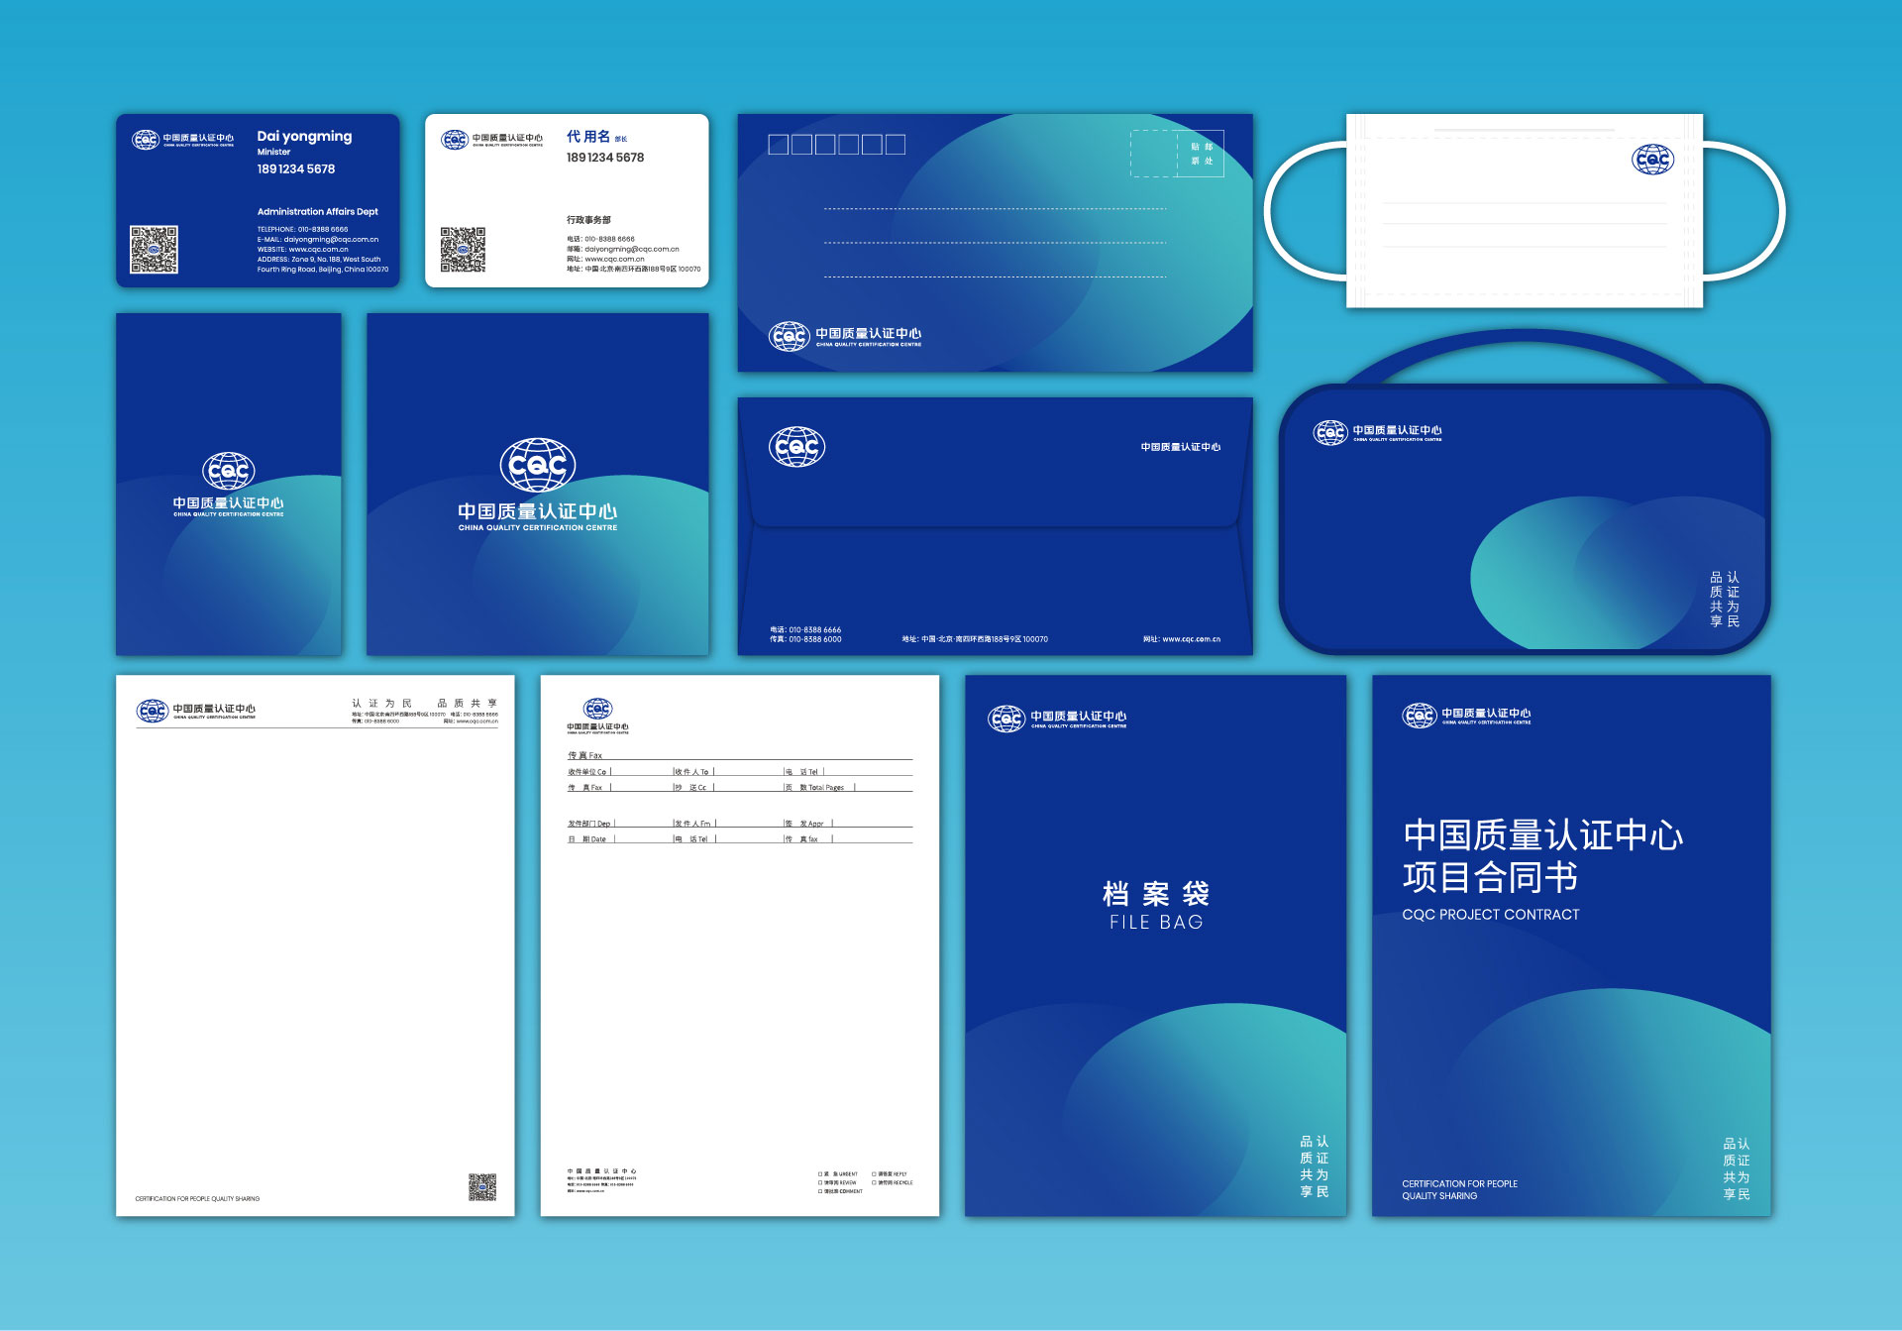Click CQC logo on the handbag
1902x1331 pixels.
pyautogui.click(x=1330, y=433)
